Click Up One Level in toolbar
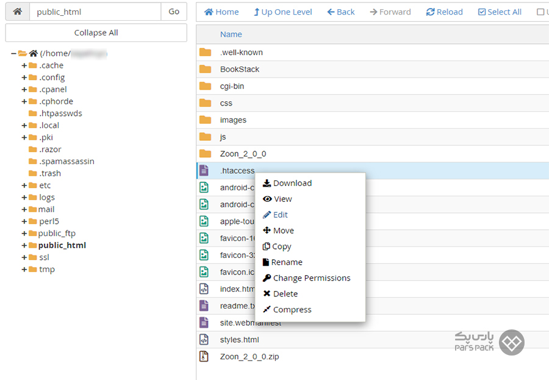 click(x=283, y=12)
